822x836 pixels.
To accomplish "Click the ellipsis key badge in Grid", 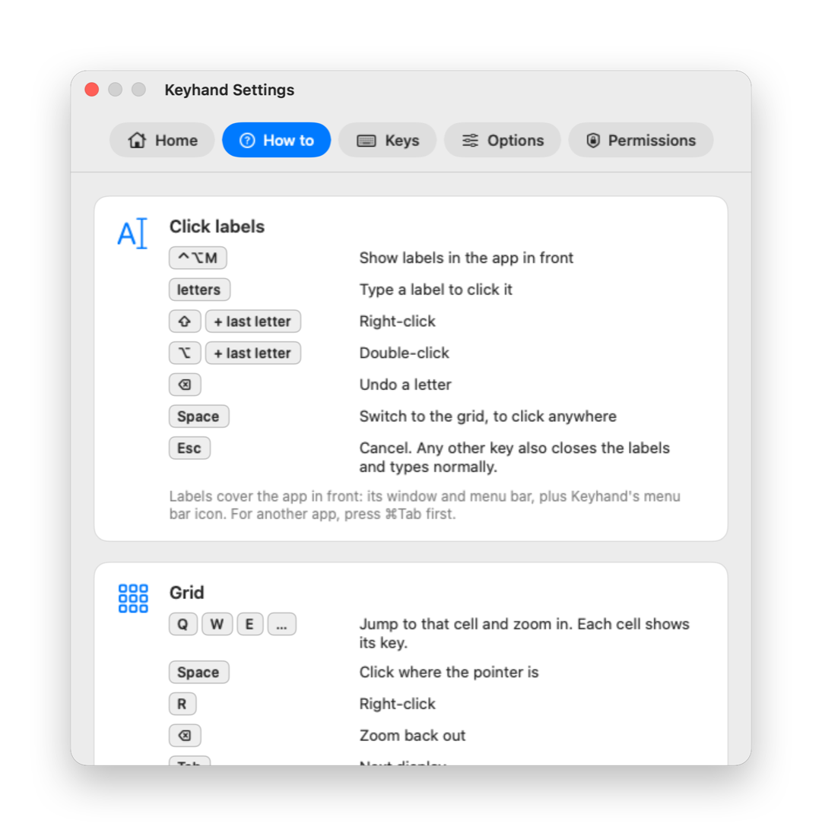I will 281,624.
